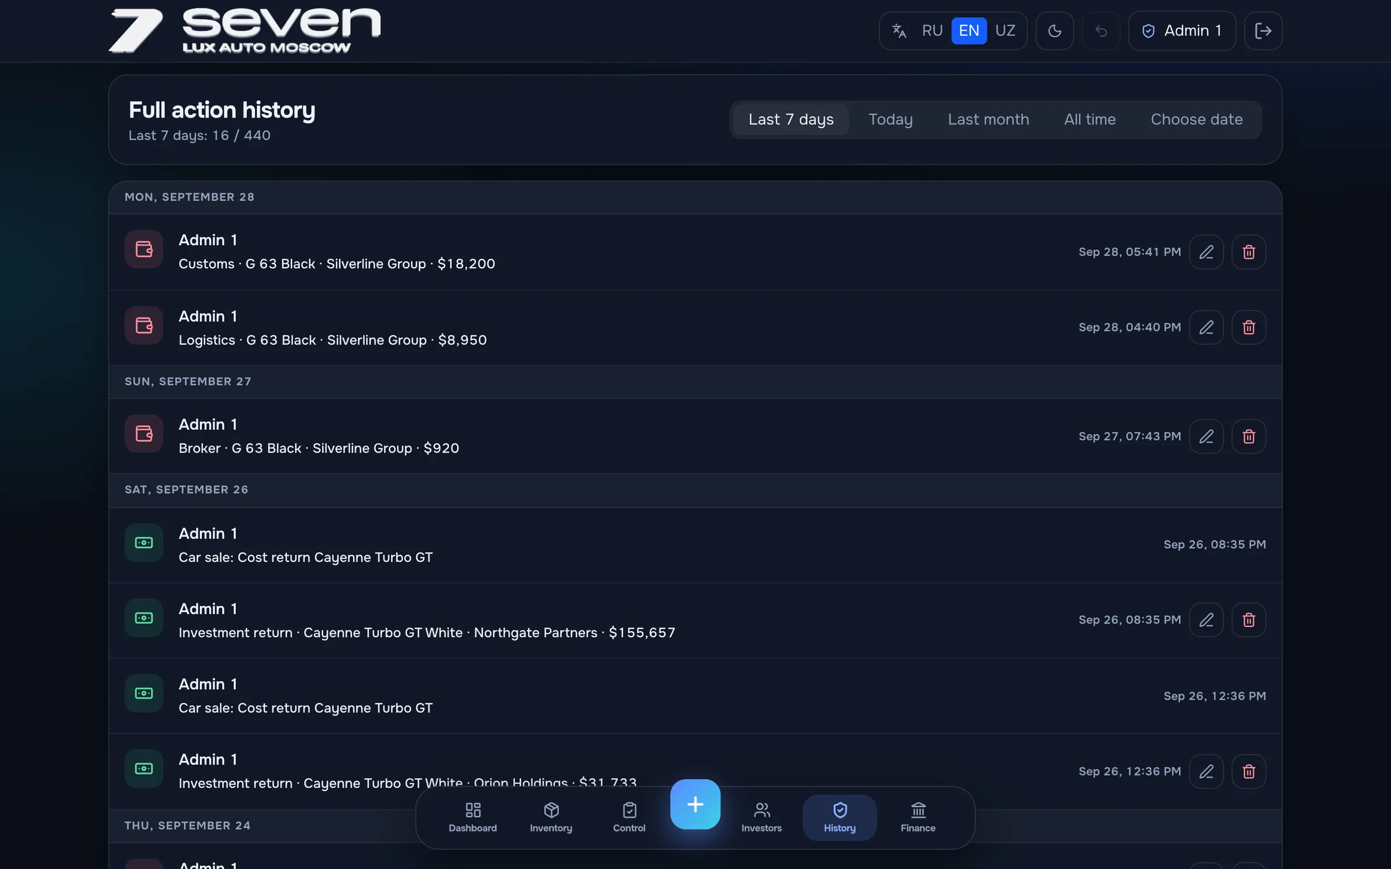The width and height of the screenshot is (1391, 869).
Task: Click the 'SUN, SEPTEMBER 27' date header
Action: click(x=188, y=381)
